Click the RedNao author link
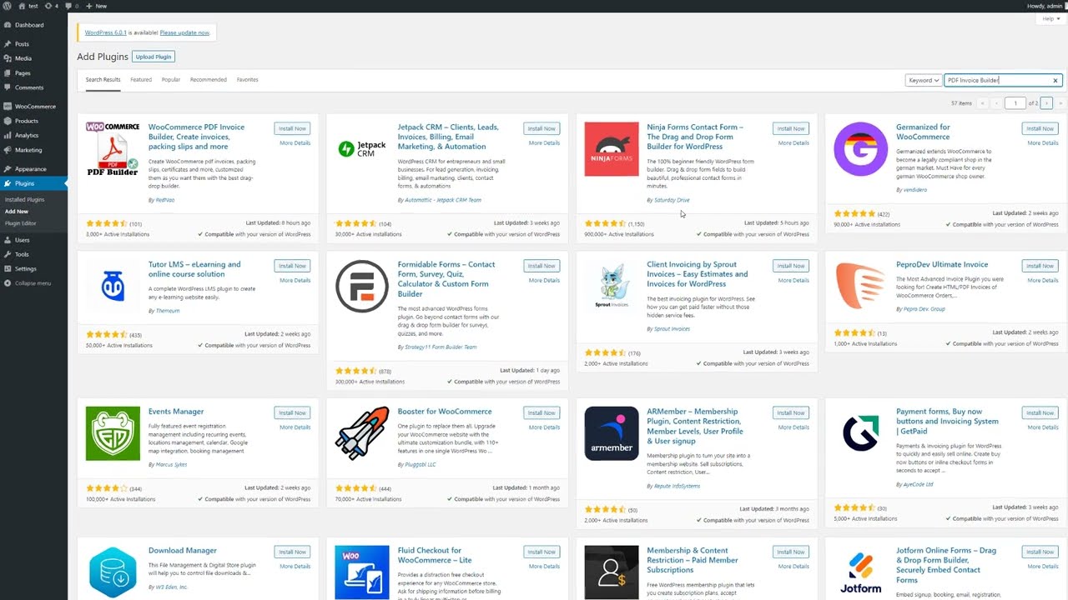The image size is (1068, 600). 165,200
